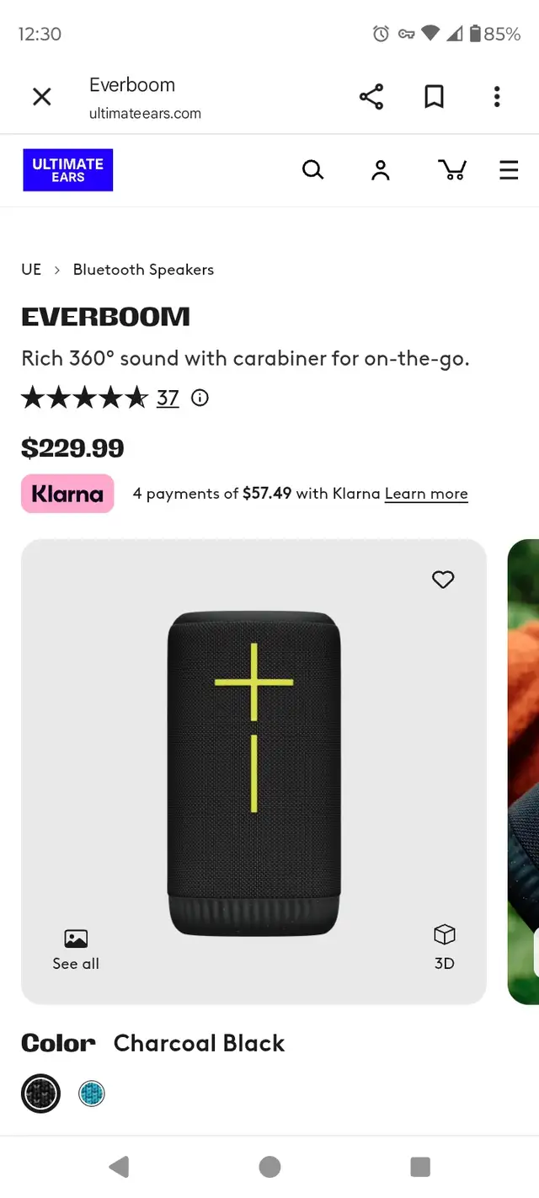Open the See all image gallery
This screenshot has width=539, height=1198.
point(75,948)
